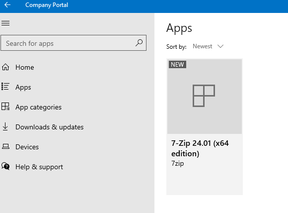288x213 pixels.
Task: Open the 7-Zip app tile thumbnail
Action: pyautogui.click(x=205, y=96)
